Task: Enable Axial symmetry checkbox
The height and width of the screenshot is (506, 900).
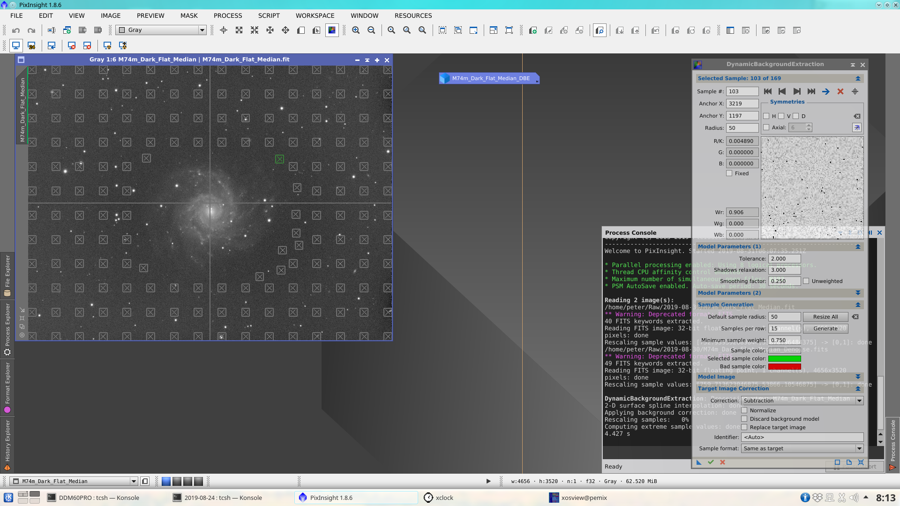Action: (x=766, y=127)
